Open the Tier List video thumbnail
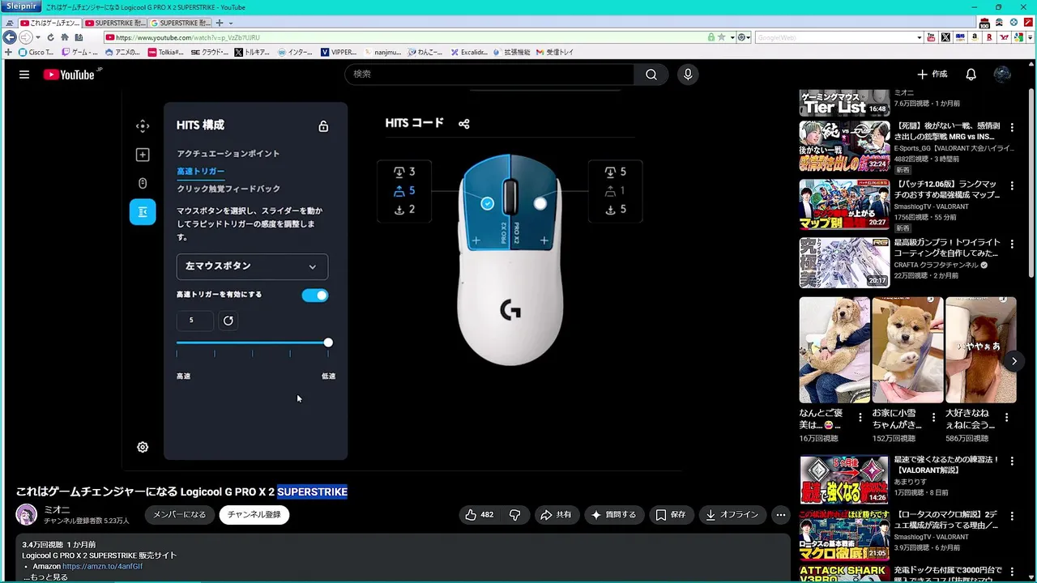The height and width of the screenshot is (583, 1037). [844, 103]
